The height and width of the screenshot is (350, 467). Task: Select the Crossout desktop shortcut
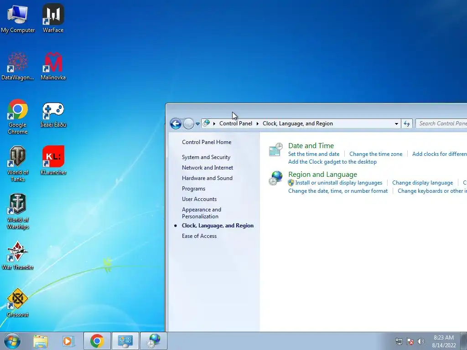(x=18, y=303)
